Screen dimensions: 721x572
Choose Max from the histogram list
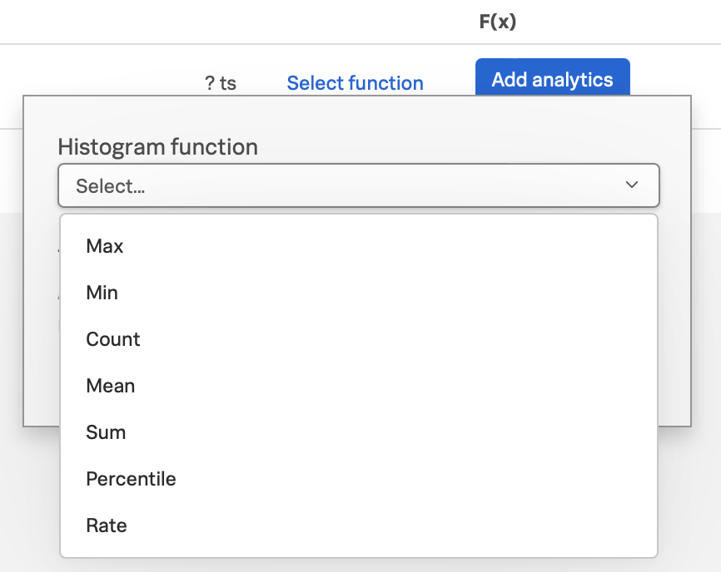pyautogui.click(x=359, y=246)
